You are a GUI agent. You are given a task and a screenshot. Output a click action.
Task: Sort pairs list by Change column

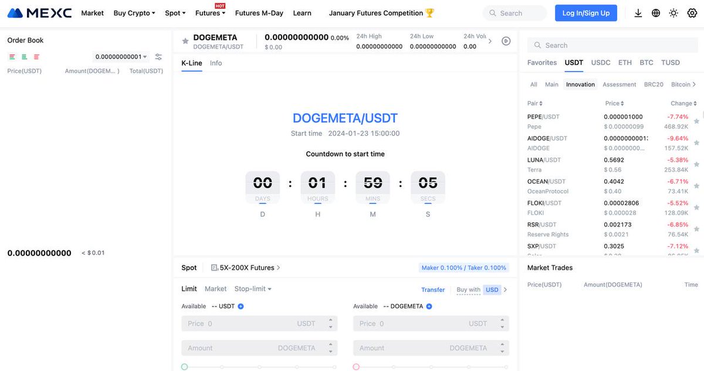click(684, 103)
